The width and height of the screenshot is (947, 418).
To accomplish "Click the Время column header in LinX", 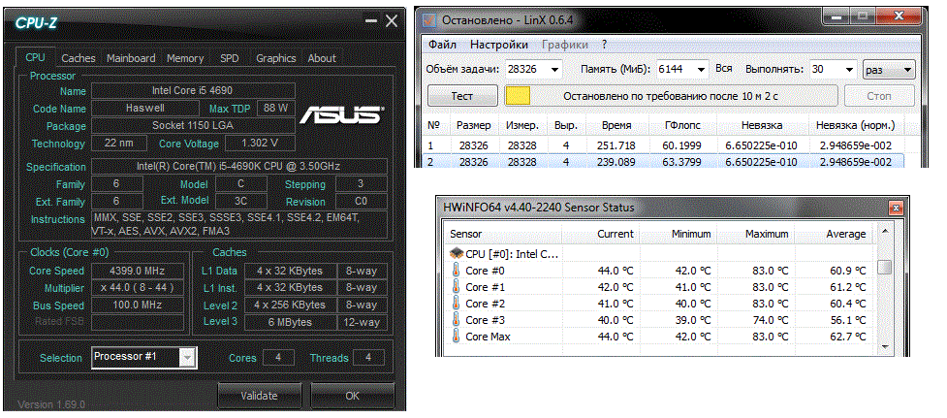I will tap(616, 126).
